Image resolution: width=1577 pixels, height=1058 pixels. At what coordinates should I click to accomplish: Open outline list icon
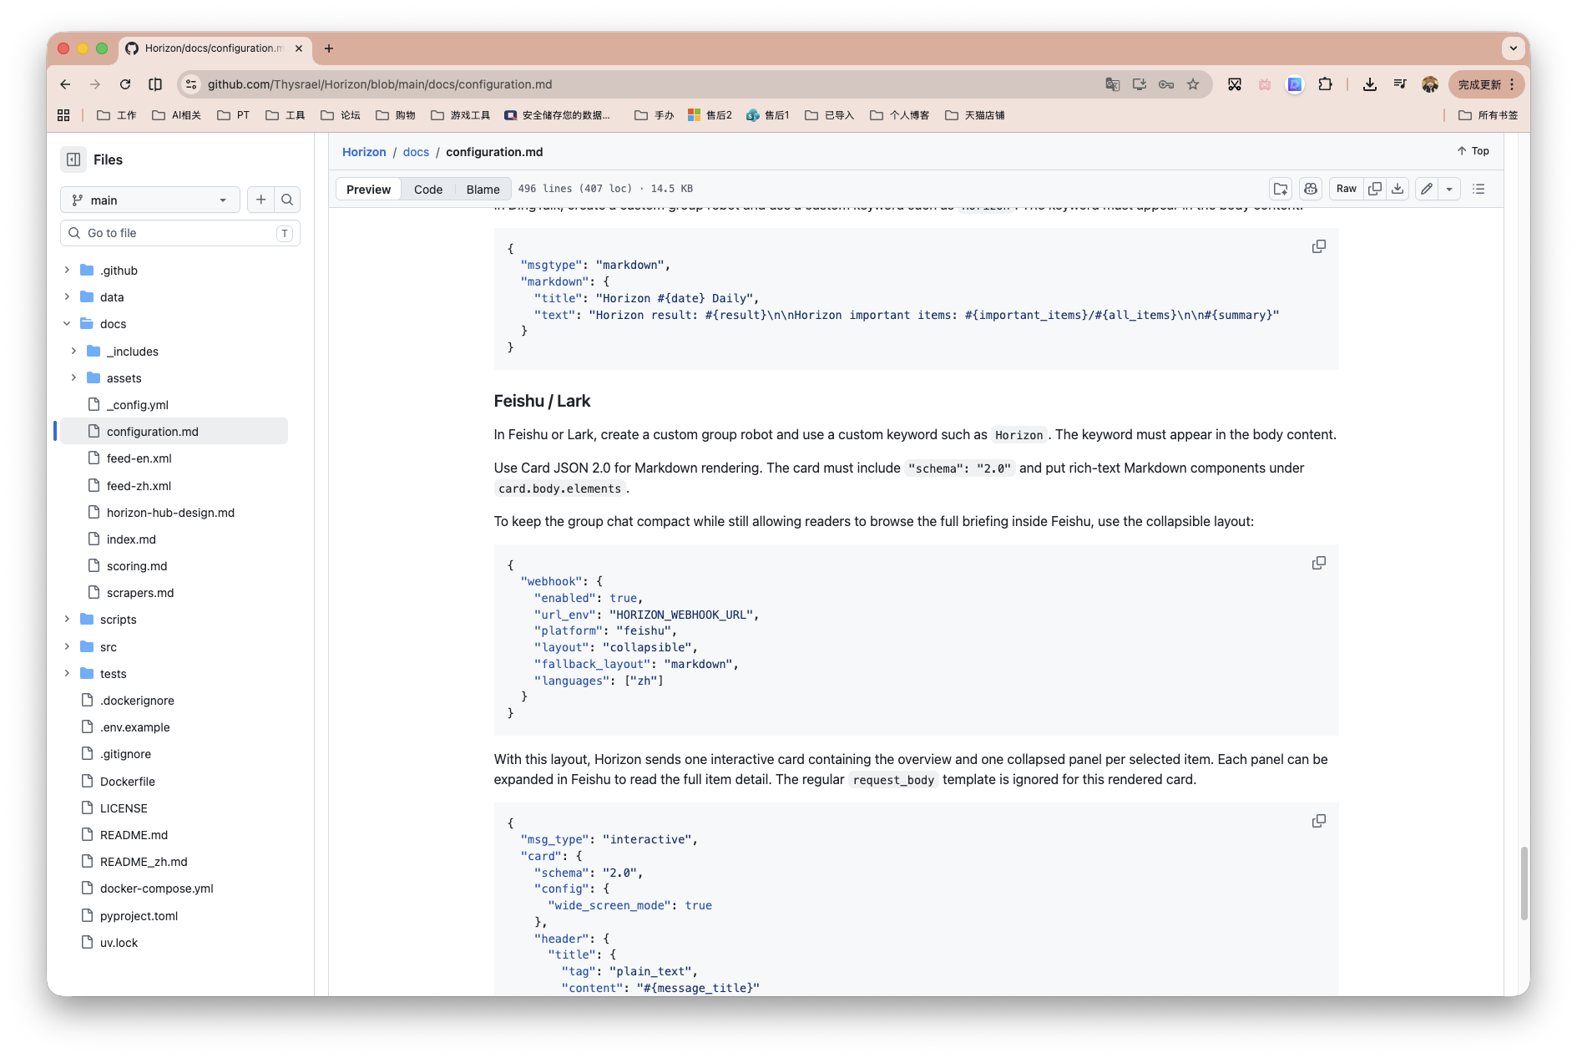click(x=1478, y=189)
